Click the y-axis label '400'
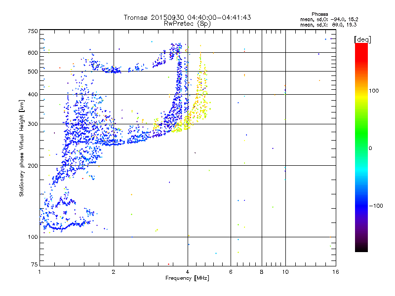Viewport: 395px width, 296px height. tap(33, 95)
